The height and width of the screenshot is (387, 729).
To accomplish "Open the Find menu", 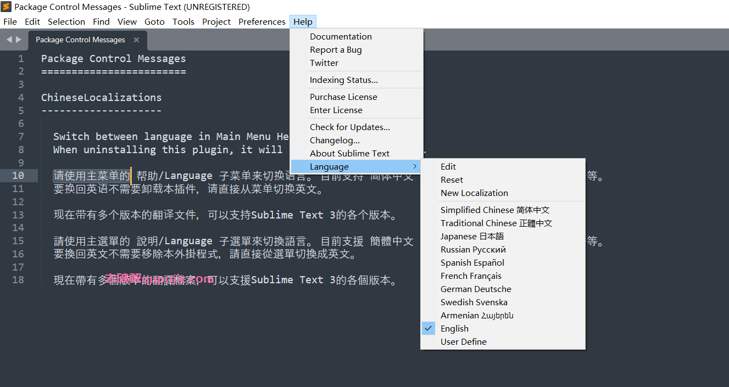I will tap(101, 21).
